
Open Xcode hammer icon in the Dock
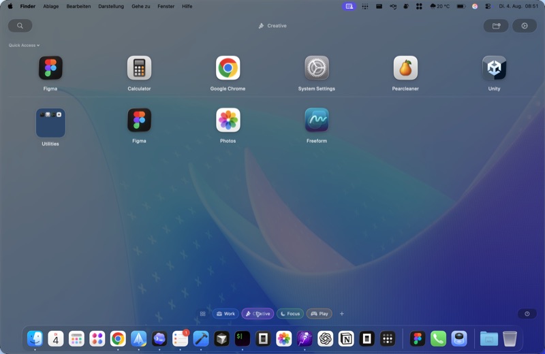201,338
